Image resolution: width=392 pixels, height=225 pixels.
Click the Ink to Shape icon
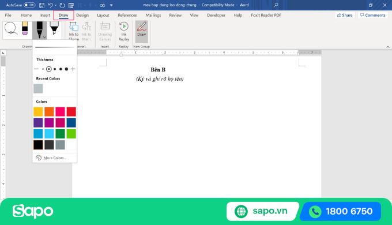[74, 27]
